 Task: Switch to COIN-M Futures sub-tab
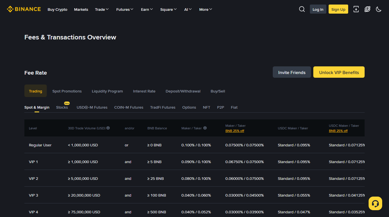[129, 107]
